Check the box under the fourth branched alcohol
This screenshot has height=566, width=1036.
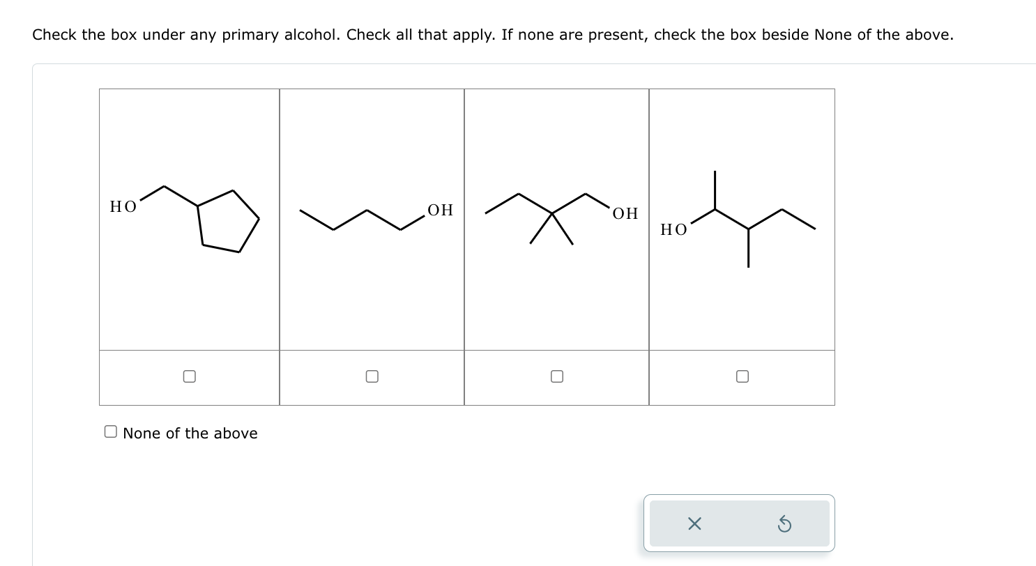[x=742, y=376]
